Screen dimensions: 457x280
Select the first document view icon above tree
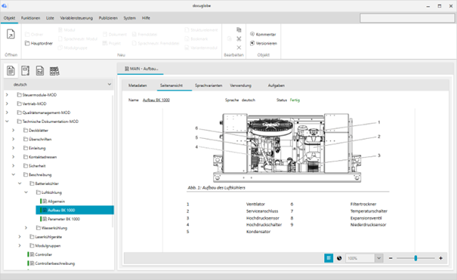[x=11, y=70]
